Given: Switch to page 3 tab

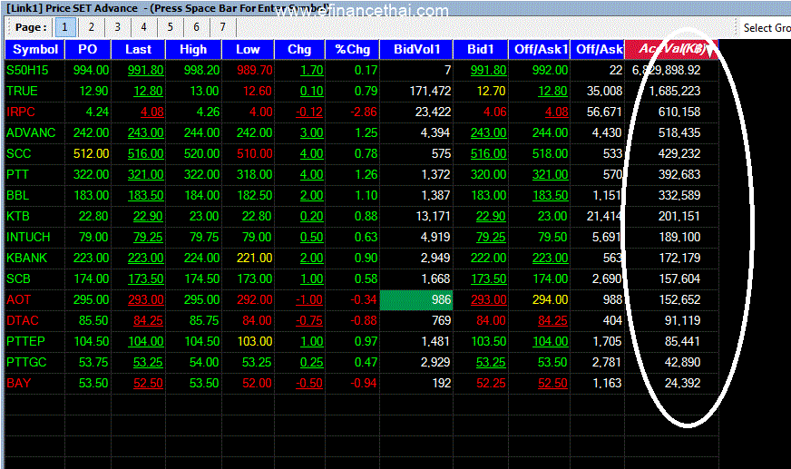Looking at the screenshot, I should [118, 27].
